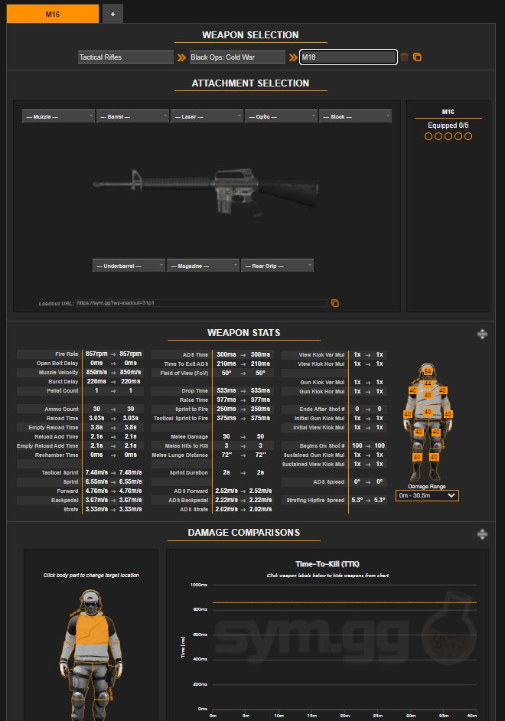Open the M16 weapon dropdown
Viewport: 505px width, 721px height.
(348, 57)
